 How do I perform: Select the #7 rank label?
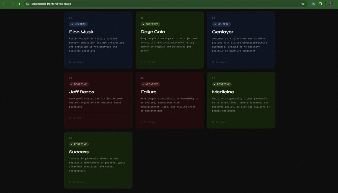71,18
